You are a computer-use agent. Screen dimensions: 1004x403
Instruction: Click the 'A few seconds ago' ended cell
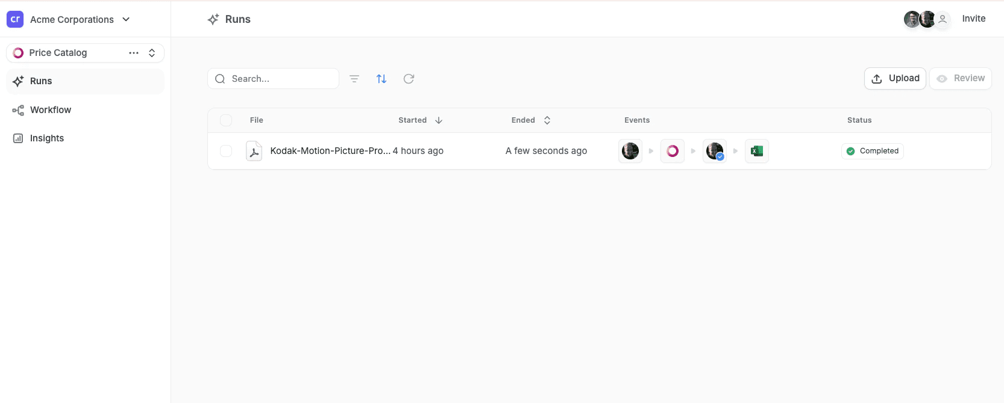click(x=546, y=151)
